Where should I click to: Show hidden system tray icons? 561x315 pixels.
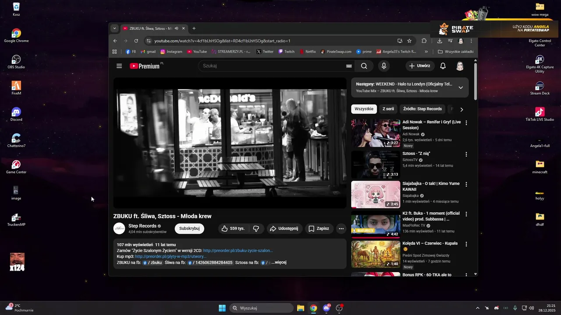(x=477, y=308)
